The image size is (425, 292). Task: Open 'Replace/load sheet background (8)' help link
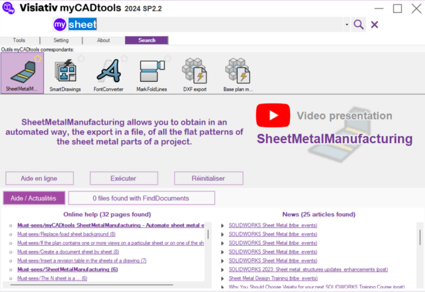[x=66, y=234]
